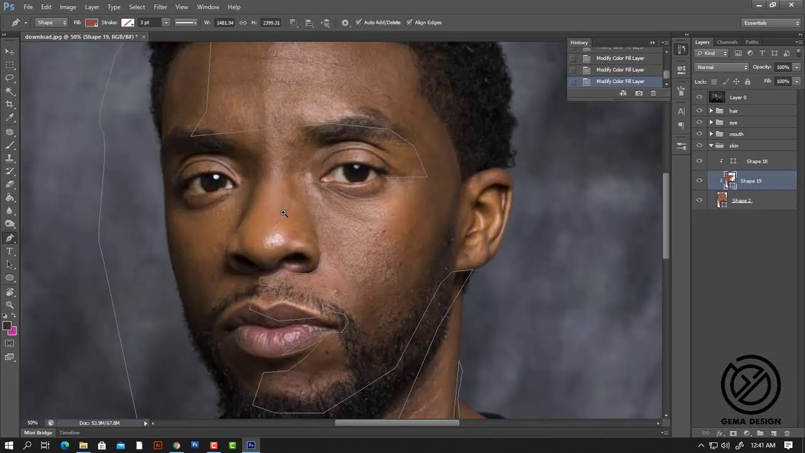Open the Path operations options icon
Image resolution: width=805 pixels, height=453 pixels.
point(293,23)
